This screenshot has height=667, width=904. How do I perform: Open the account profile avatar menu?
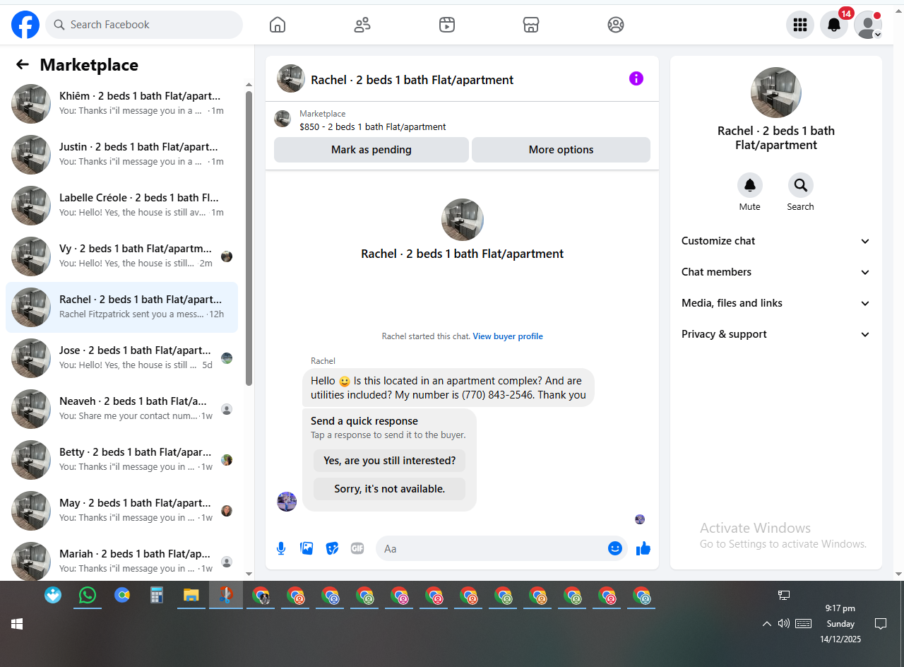click(x=868, y=25)
